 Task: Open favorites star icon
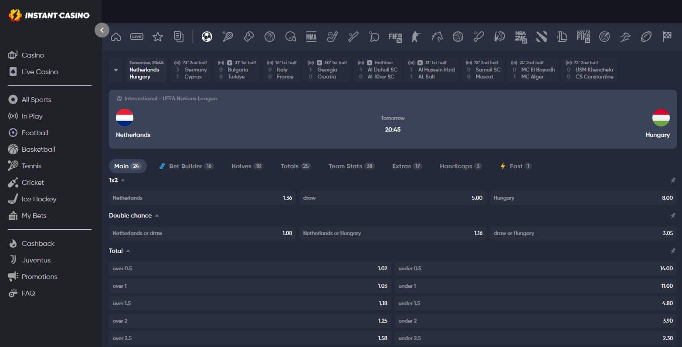[158, 37]
